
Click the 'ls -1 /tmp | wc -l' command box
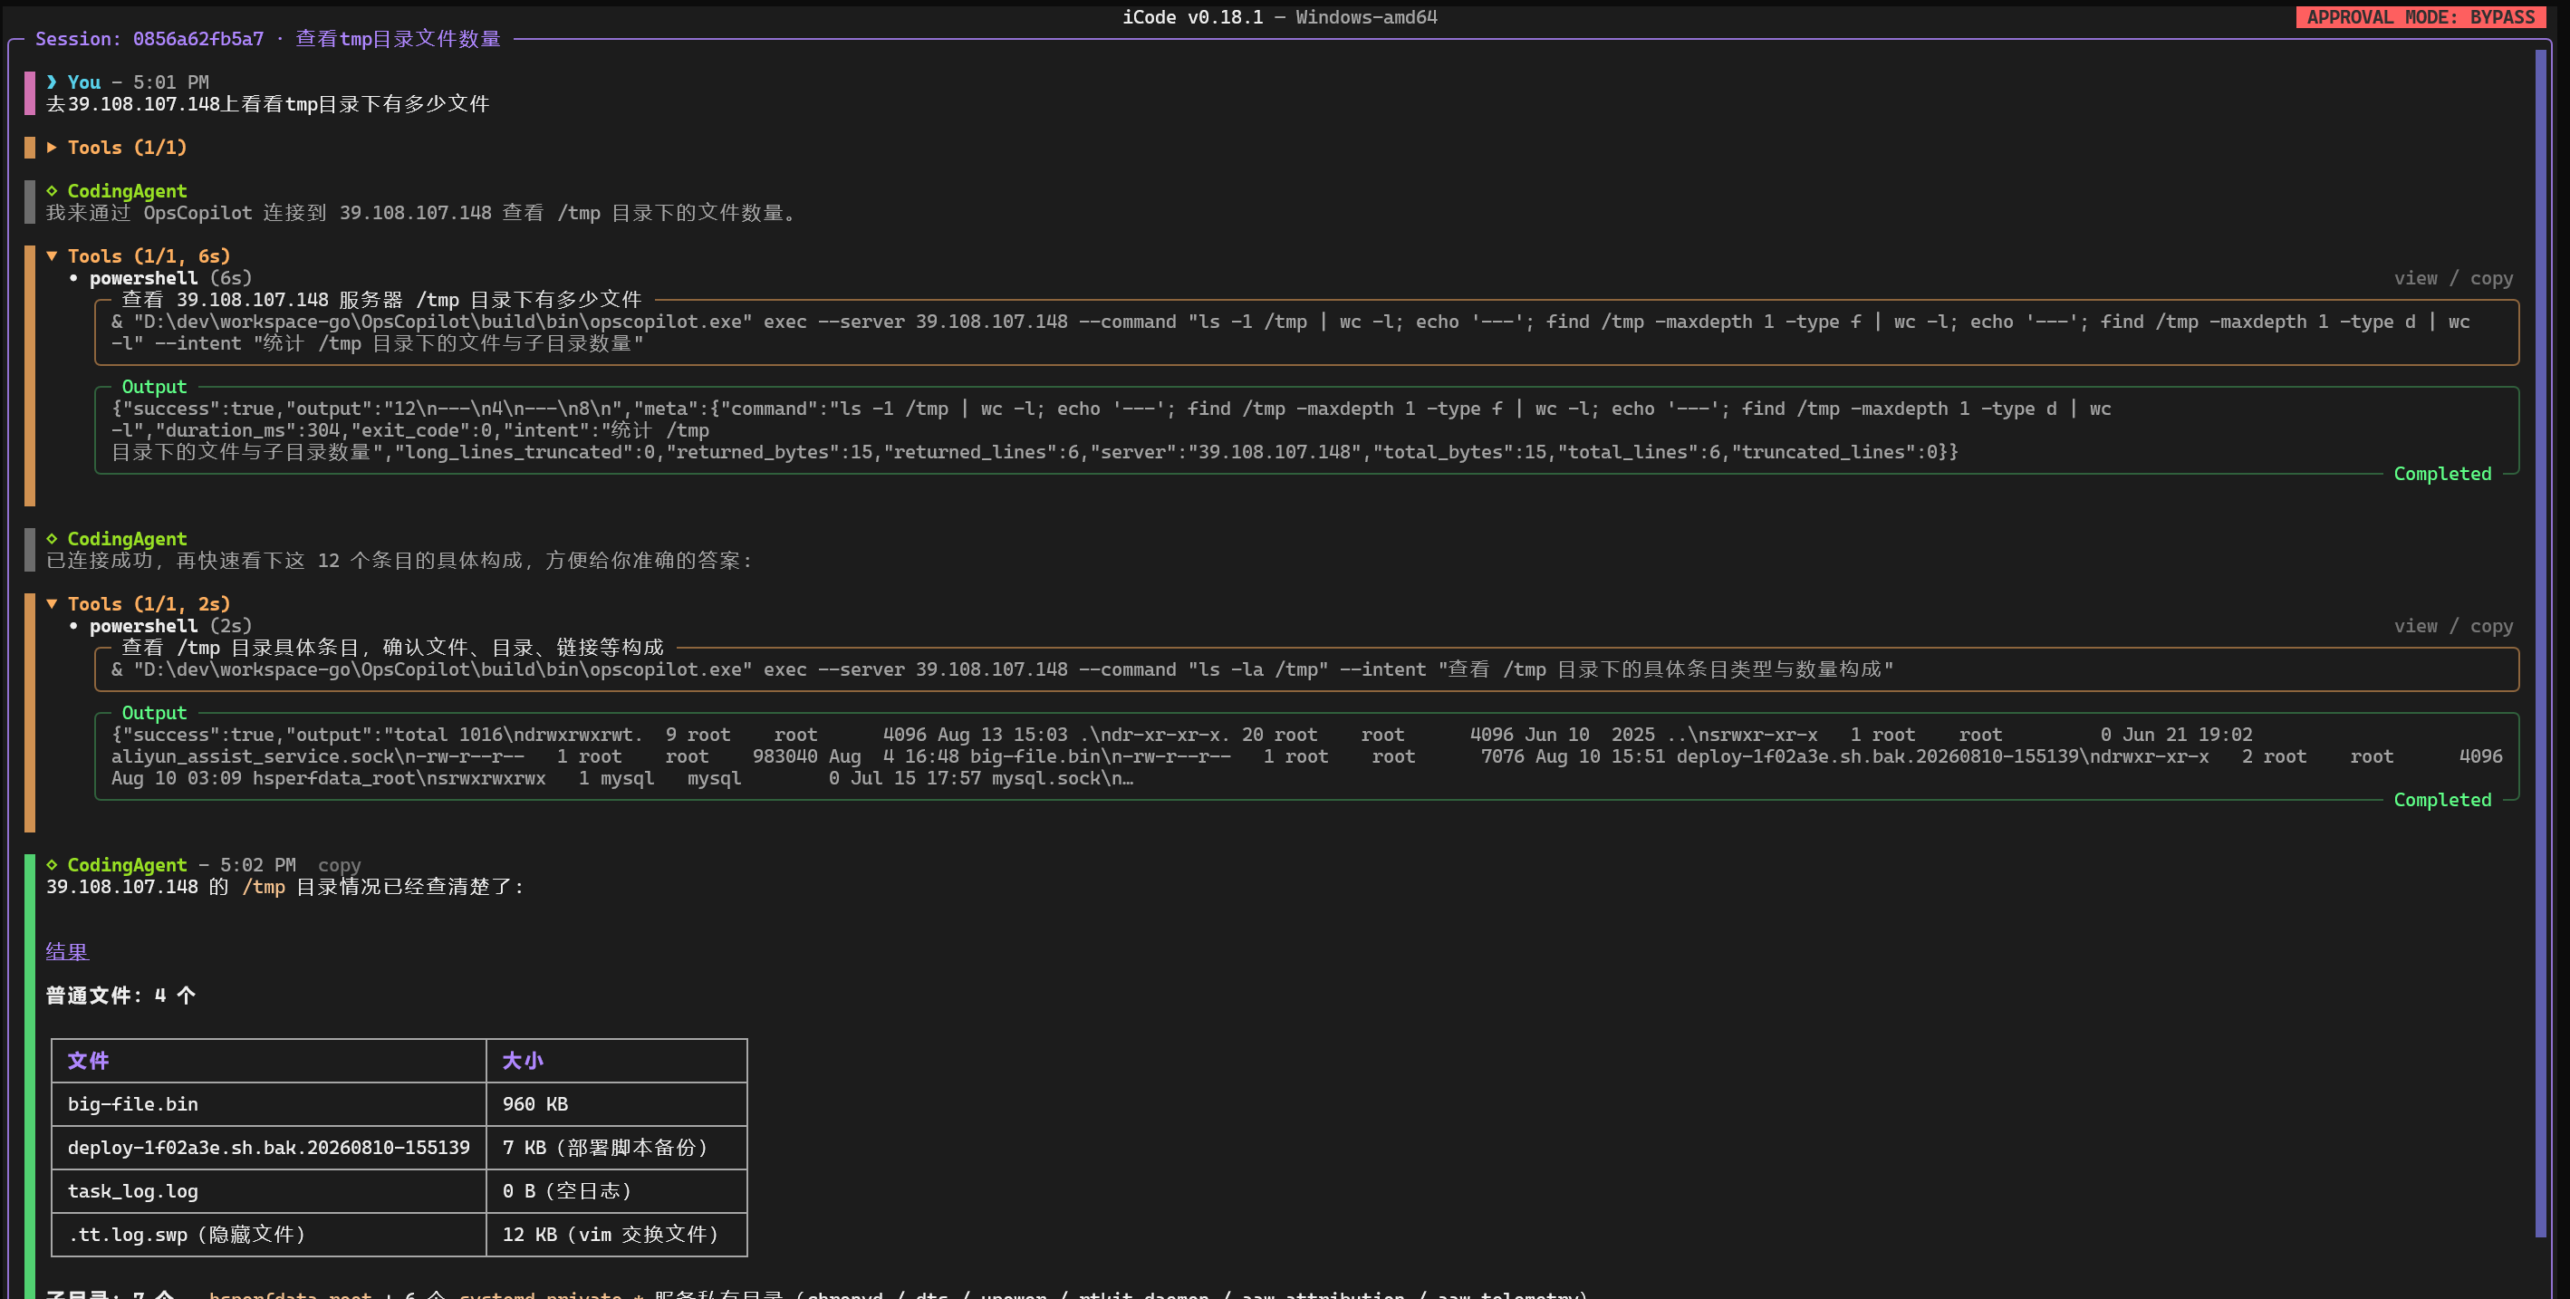(1306, 332)
